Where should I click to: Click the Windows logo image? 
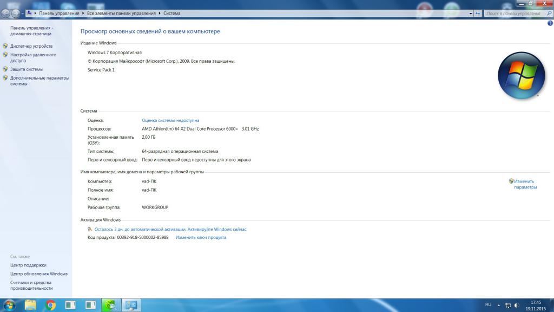coord(522,75)
